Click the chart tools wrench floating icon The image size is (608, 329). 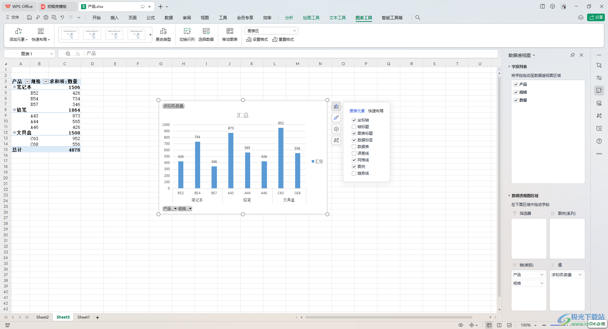336,140
